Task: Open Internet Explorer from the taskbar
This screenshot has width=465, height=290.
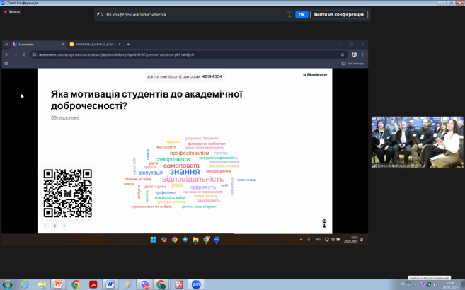Action: click(x=25, y=284)
